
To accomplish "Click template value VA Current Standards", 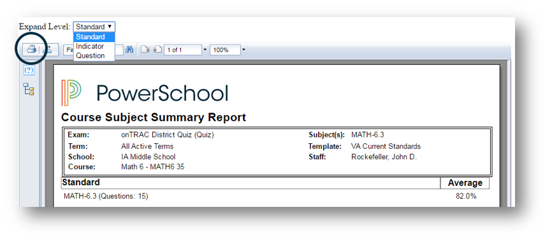I will (386, 146).
